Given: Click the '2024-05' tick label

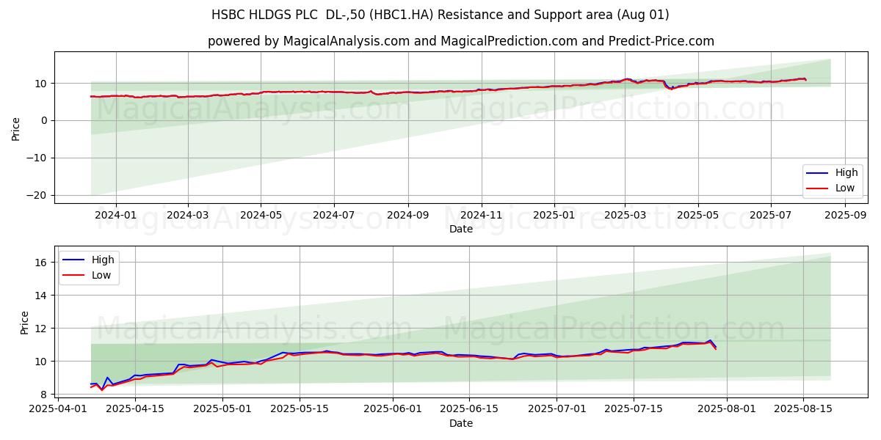Looking at the screenshot, I should pyautogui.click(x=261, y=215).
